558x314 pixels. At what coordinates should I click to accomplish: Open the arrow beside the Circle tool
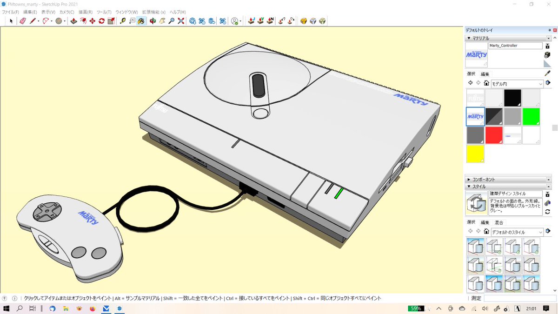click(65, 21)
